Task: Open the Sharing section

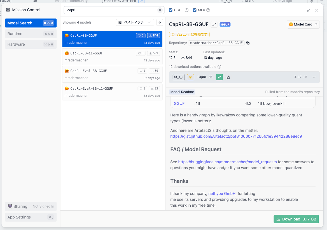Action: point(31,206)
